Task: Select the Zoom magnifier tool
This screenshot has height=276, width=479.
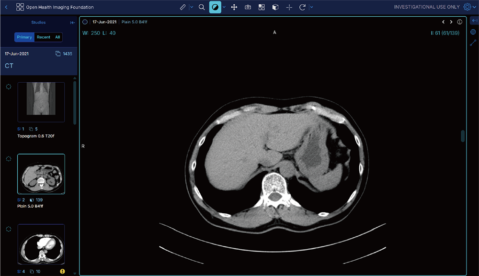Action: [202, 7]
